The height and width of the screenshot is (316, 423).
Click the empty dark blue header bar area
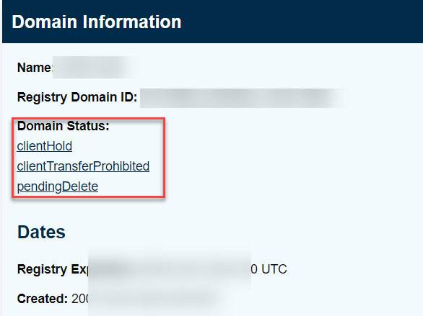coord(302,22)
